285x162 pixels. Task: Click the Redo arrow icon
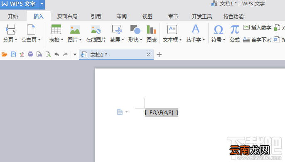[65, 54]
